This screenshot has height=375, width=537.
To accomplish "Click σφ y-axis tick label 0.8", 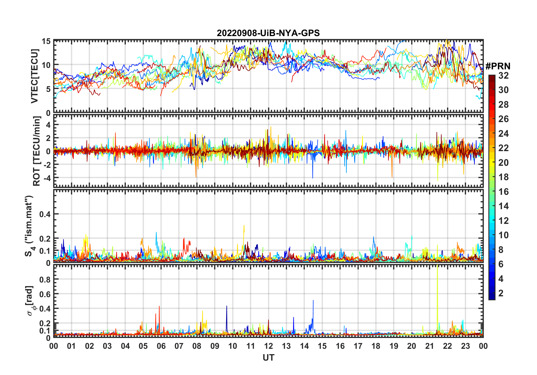I will click(x=45, y=279).
